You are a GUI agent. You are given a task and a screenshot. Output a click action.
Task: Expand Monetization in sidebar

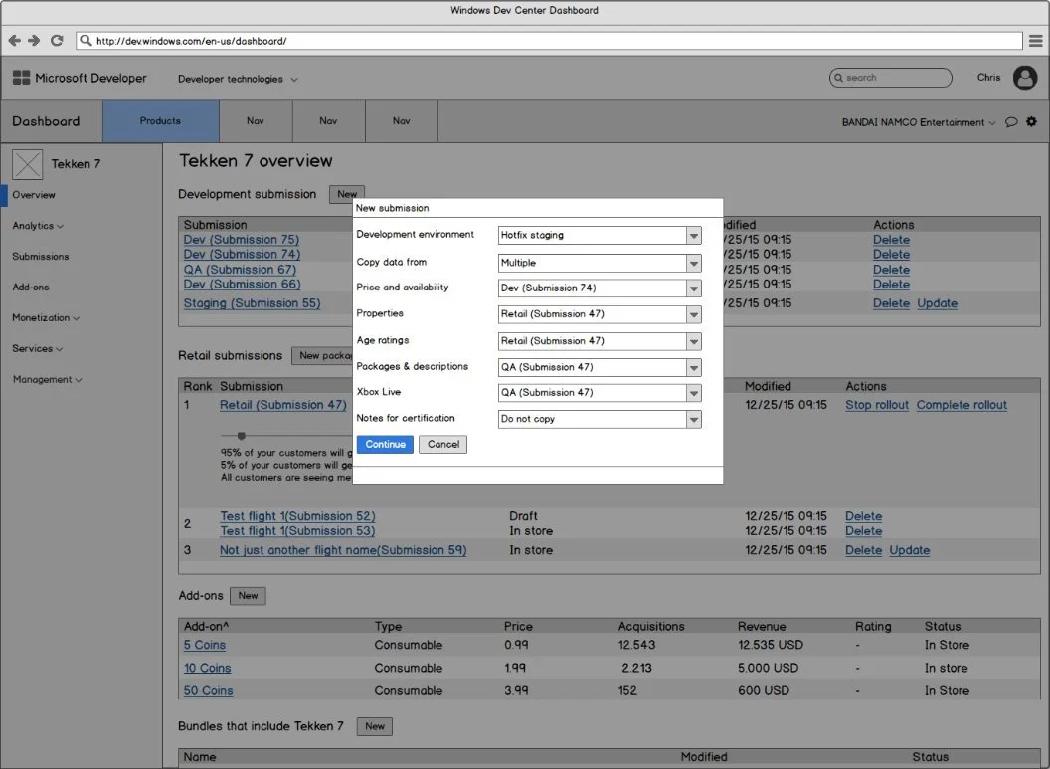coord(46,318)
